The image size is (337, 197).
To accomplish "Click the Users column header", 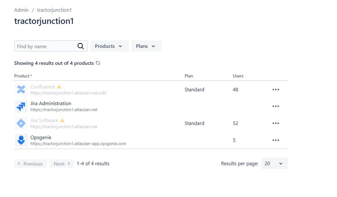I will point(238,76).
